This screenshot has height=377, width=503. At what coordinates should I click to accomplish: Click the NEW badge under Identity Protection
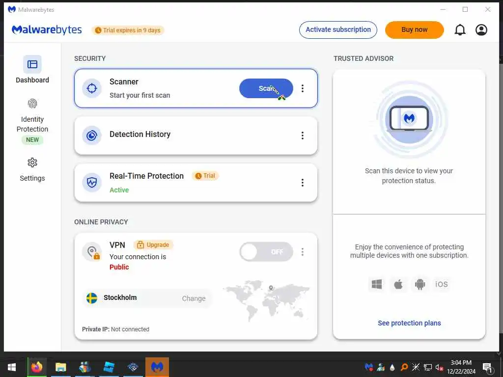pyautogui.click(x=32, y=140)
